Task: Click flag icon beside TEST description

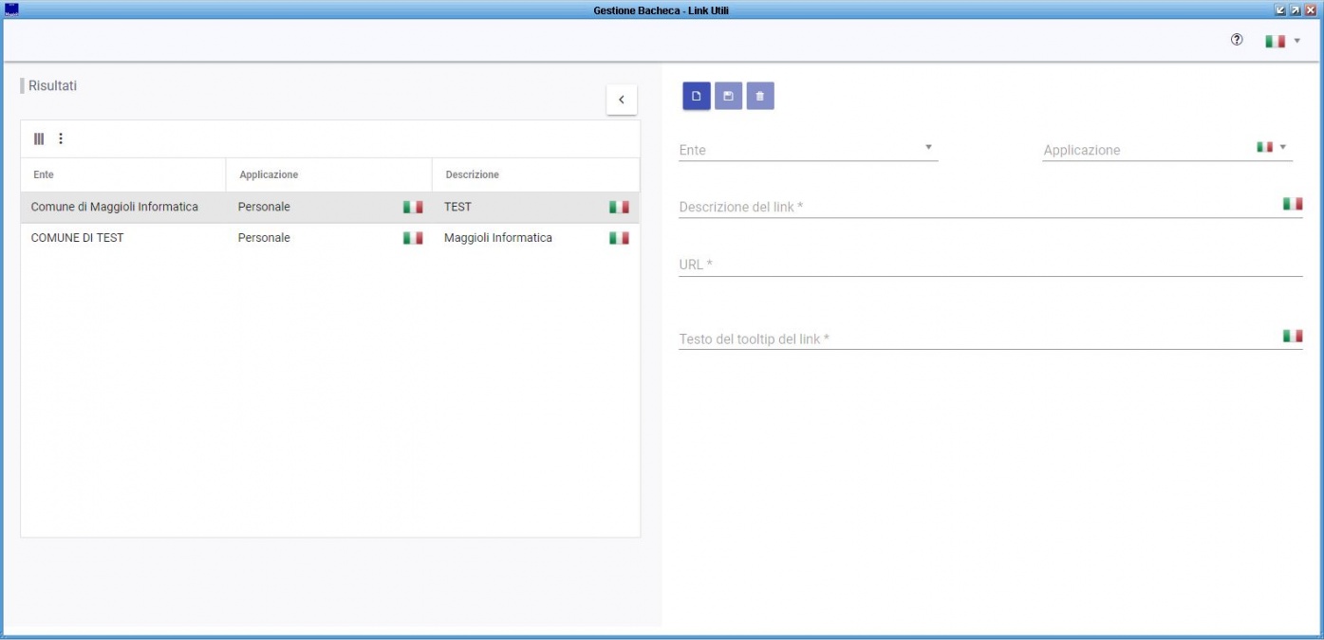Action: pos(619,207)
